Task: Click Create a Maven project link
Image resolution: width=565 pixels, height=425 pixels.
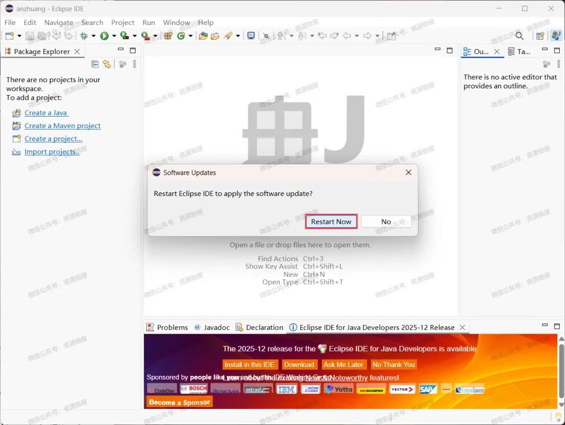Action: click(62, 125)
